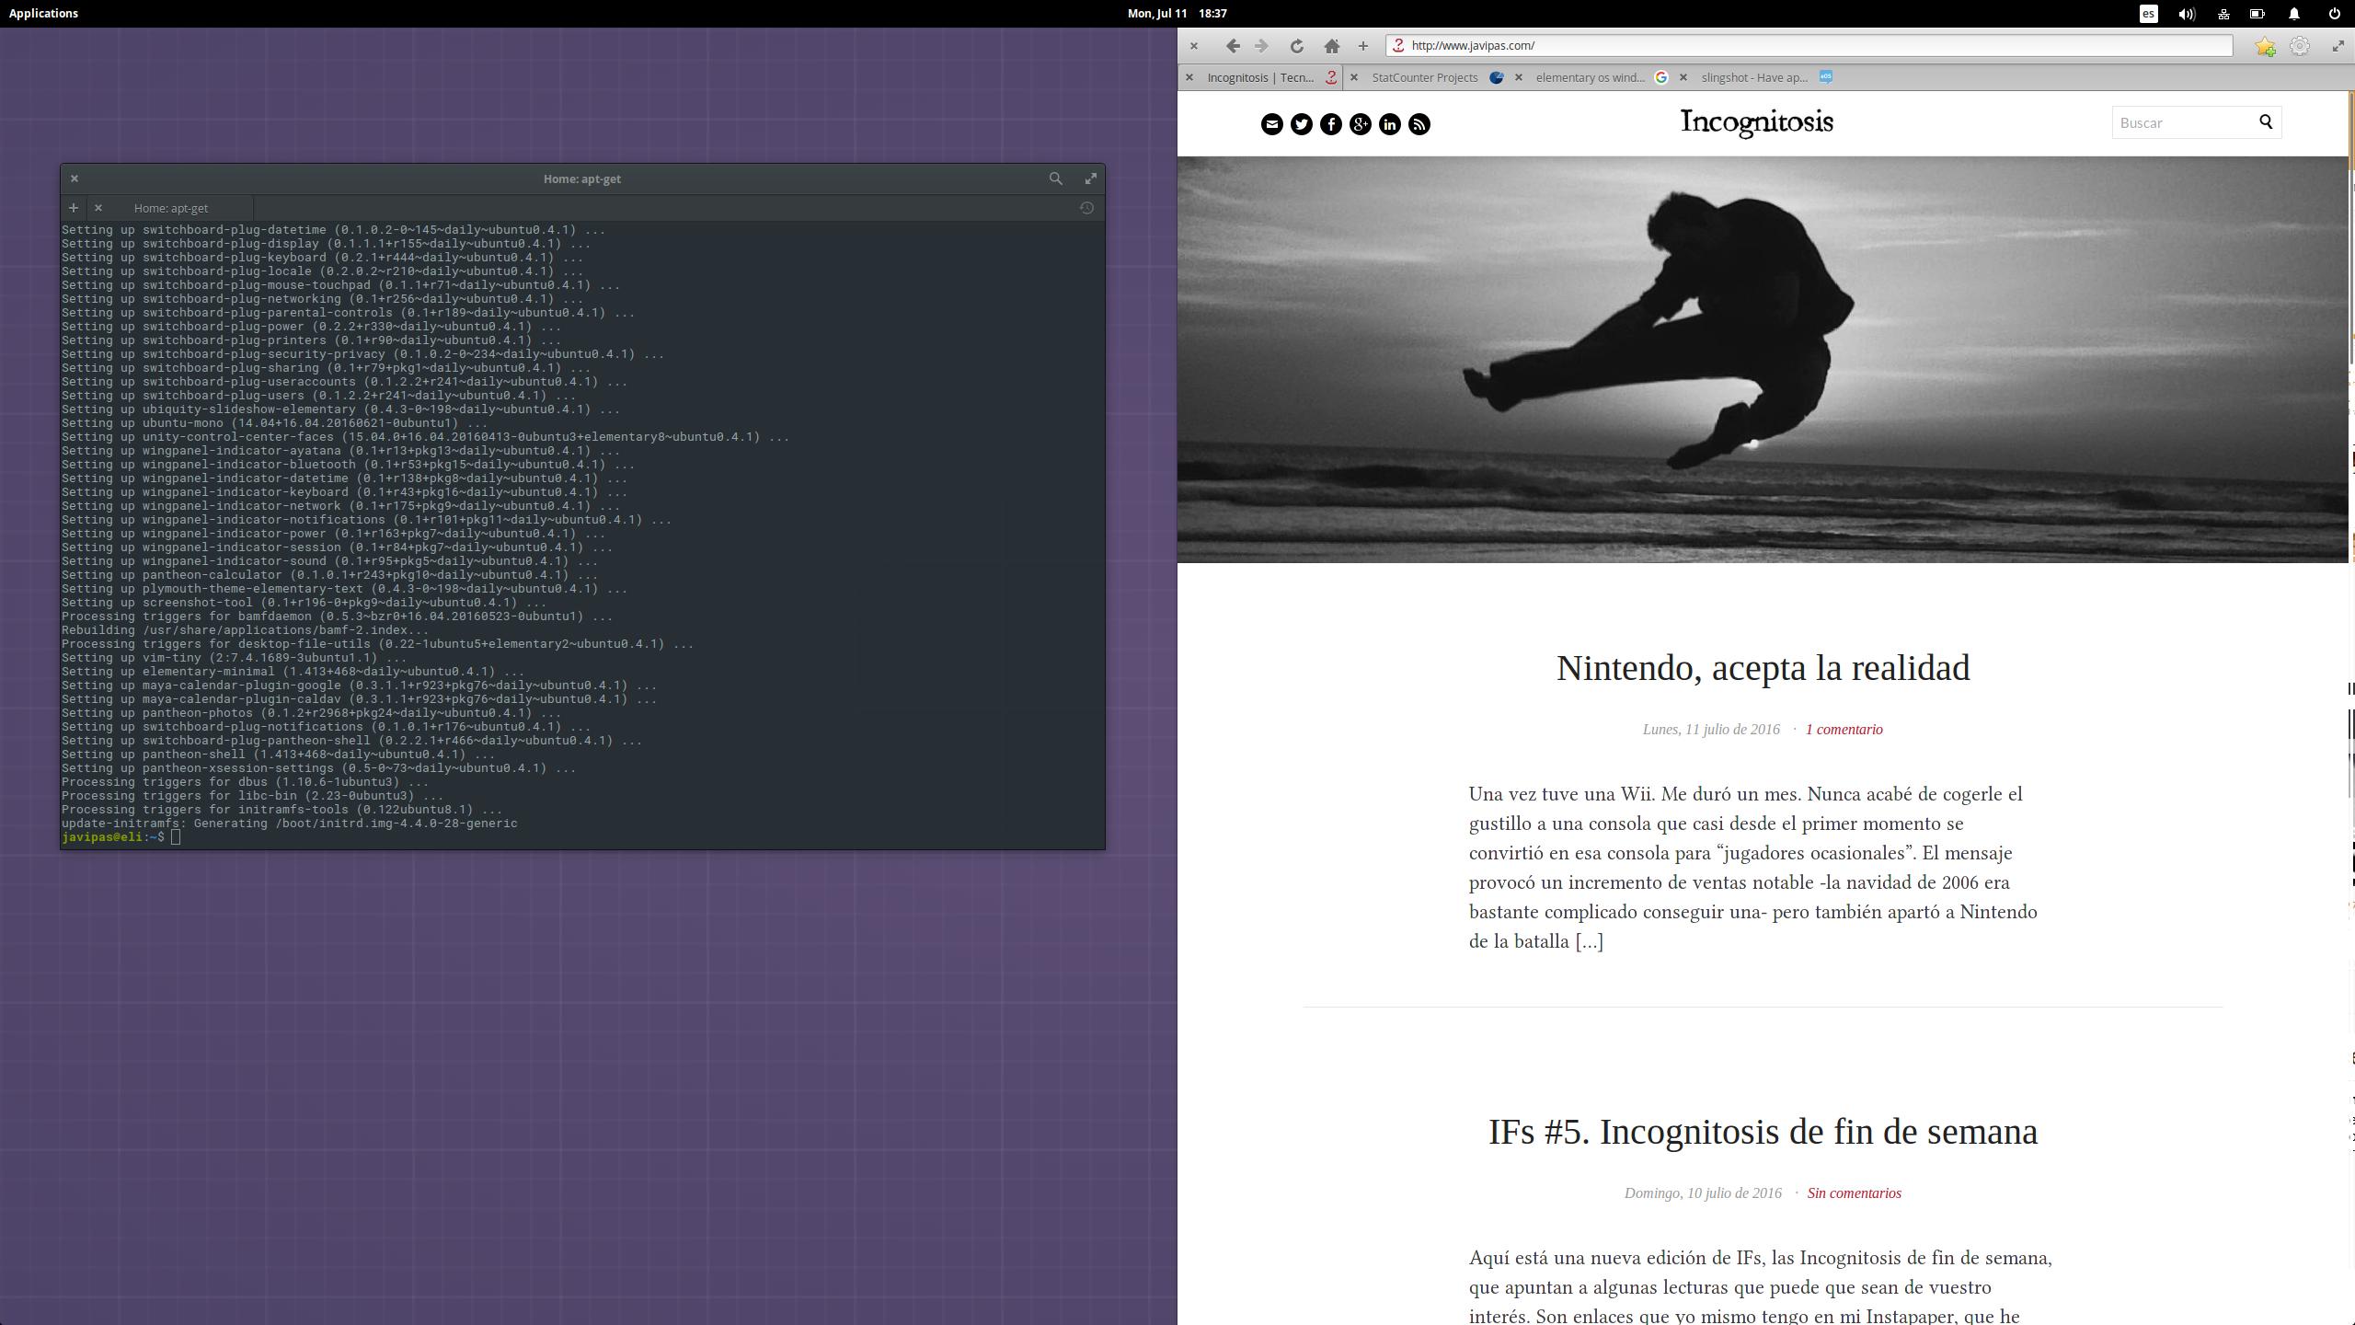Click the browser back arrow

(1233, 46)
